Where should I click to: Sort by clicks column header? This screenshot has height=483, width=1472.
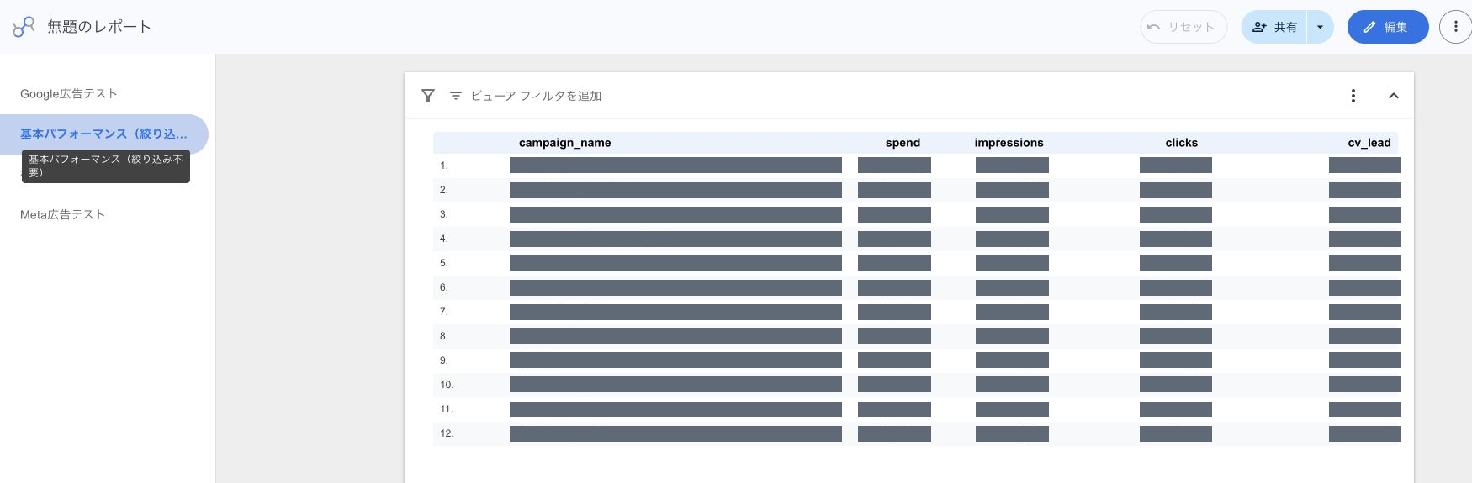tap(1182, 143)
